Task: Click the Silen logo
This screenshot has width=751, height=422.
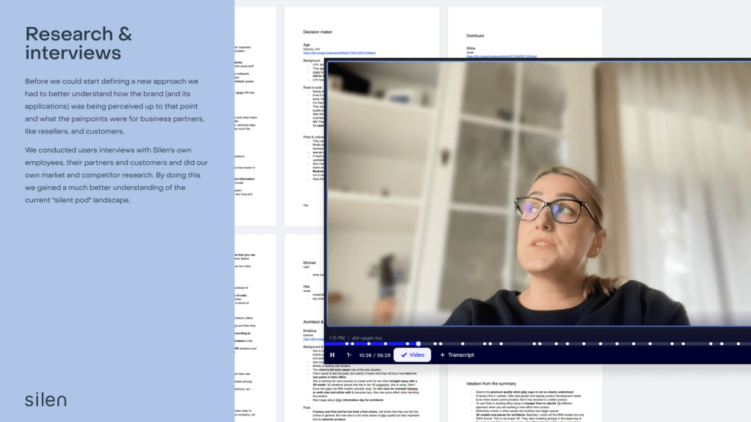Action: point(45,399)
